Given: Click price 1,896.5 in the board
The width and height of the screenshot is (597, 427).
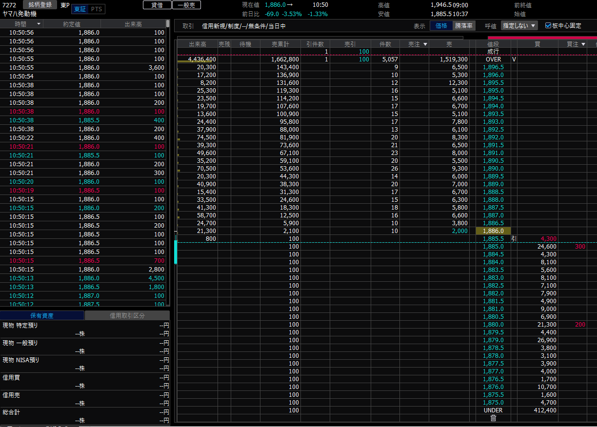Looking at the screenshot, I should coord(493,67).
